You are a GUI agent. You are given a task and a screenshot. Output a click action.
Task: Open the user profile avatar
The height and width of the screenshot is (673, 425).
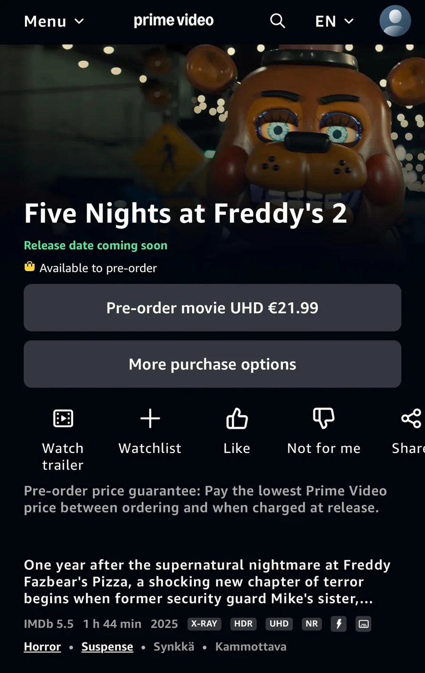395,21
